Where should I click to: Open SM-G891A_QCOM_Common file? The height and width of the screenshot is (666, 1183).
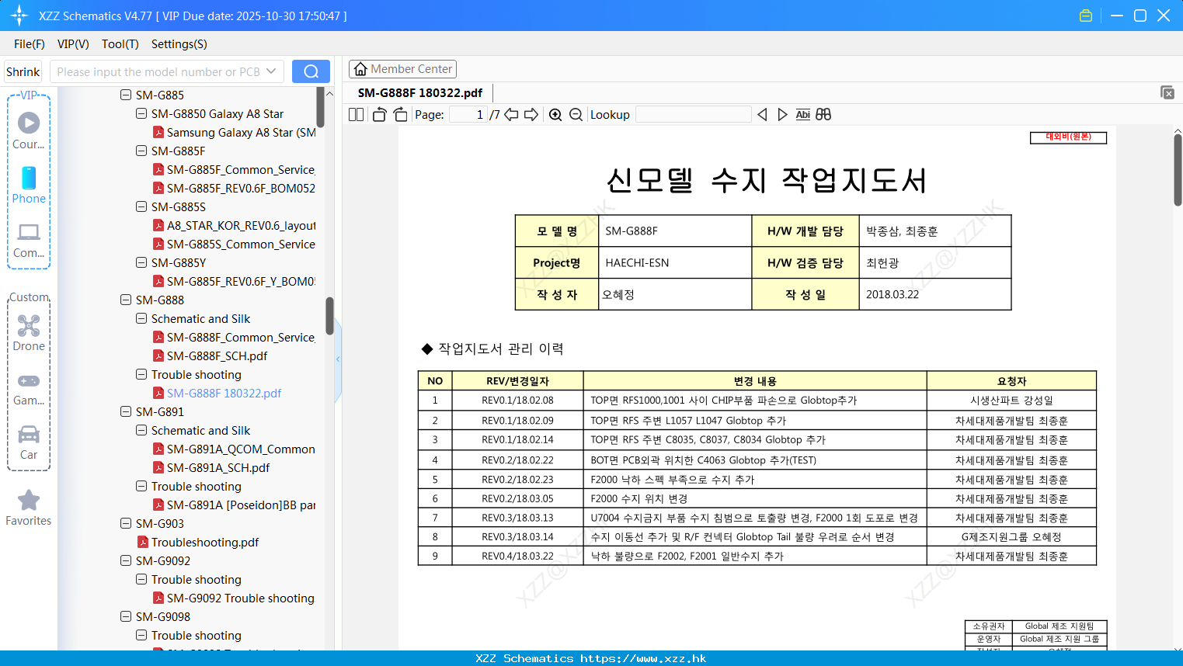click(x=241, y=449)
